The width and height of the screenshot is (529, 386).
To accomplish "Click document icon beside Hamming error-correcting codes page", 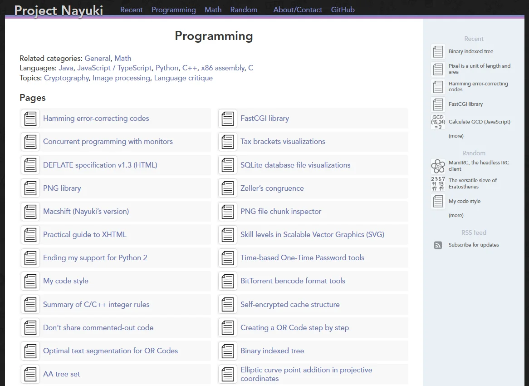I will [30, 119].
